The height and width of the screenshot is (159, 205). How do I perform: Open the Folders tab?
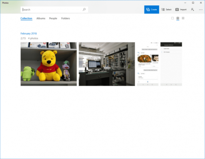click(65, 18)
